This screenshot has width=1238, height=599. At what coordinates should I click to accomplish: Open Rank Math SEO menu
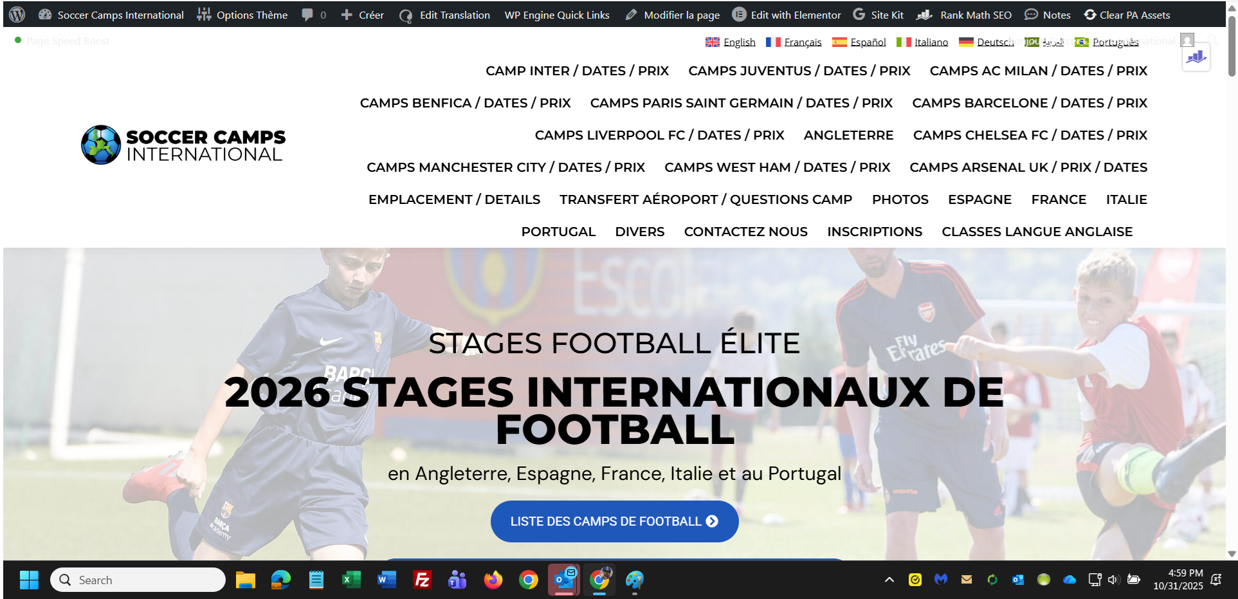point(964,15)
